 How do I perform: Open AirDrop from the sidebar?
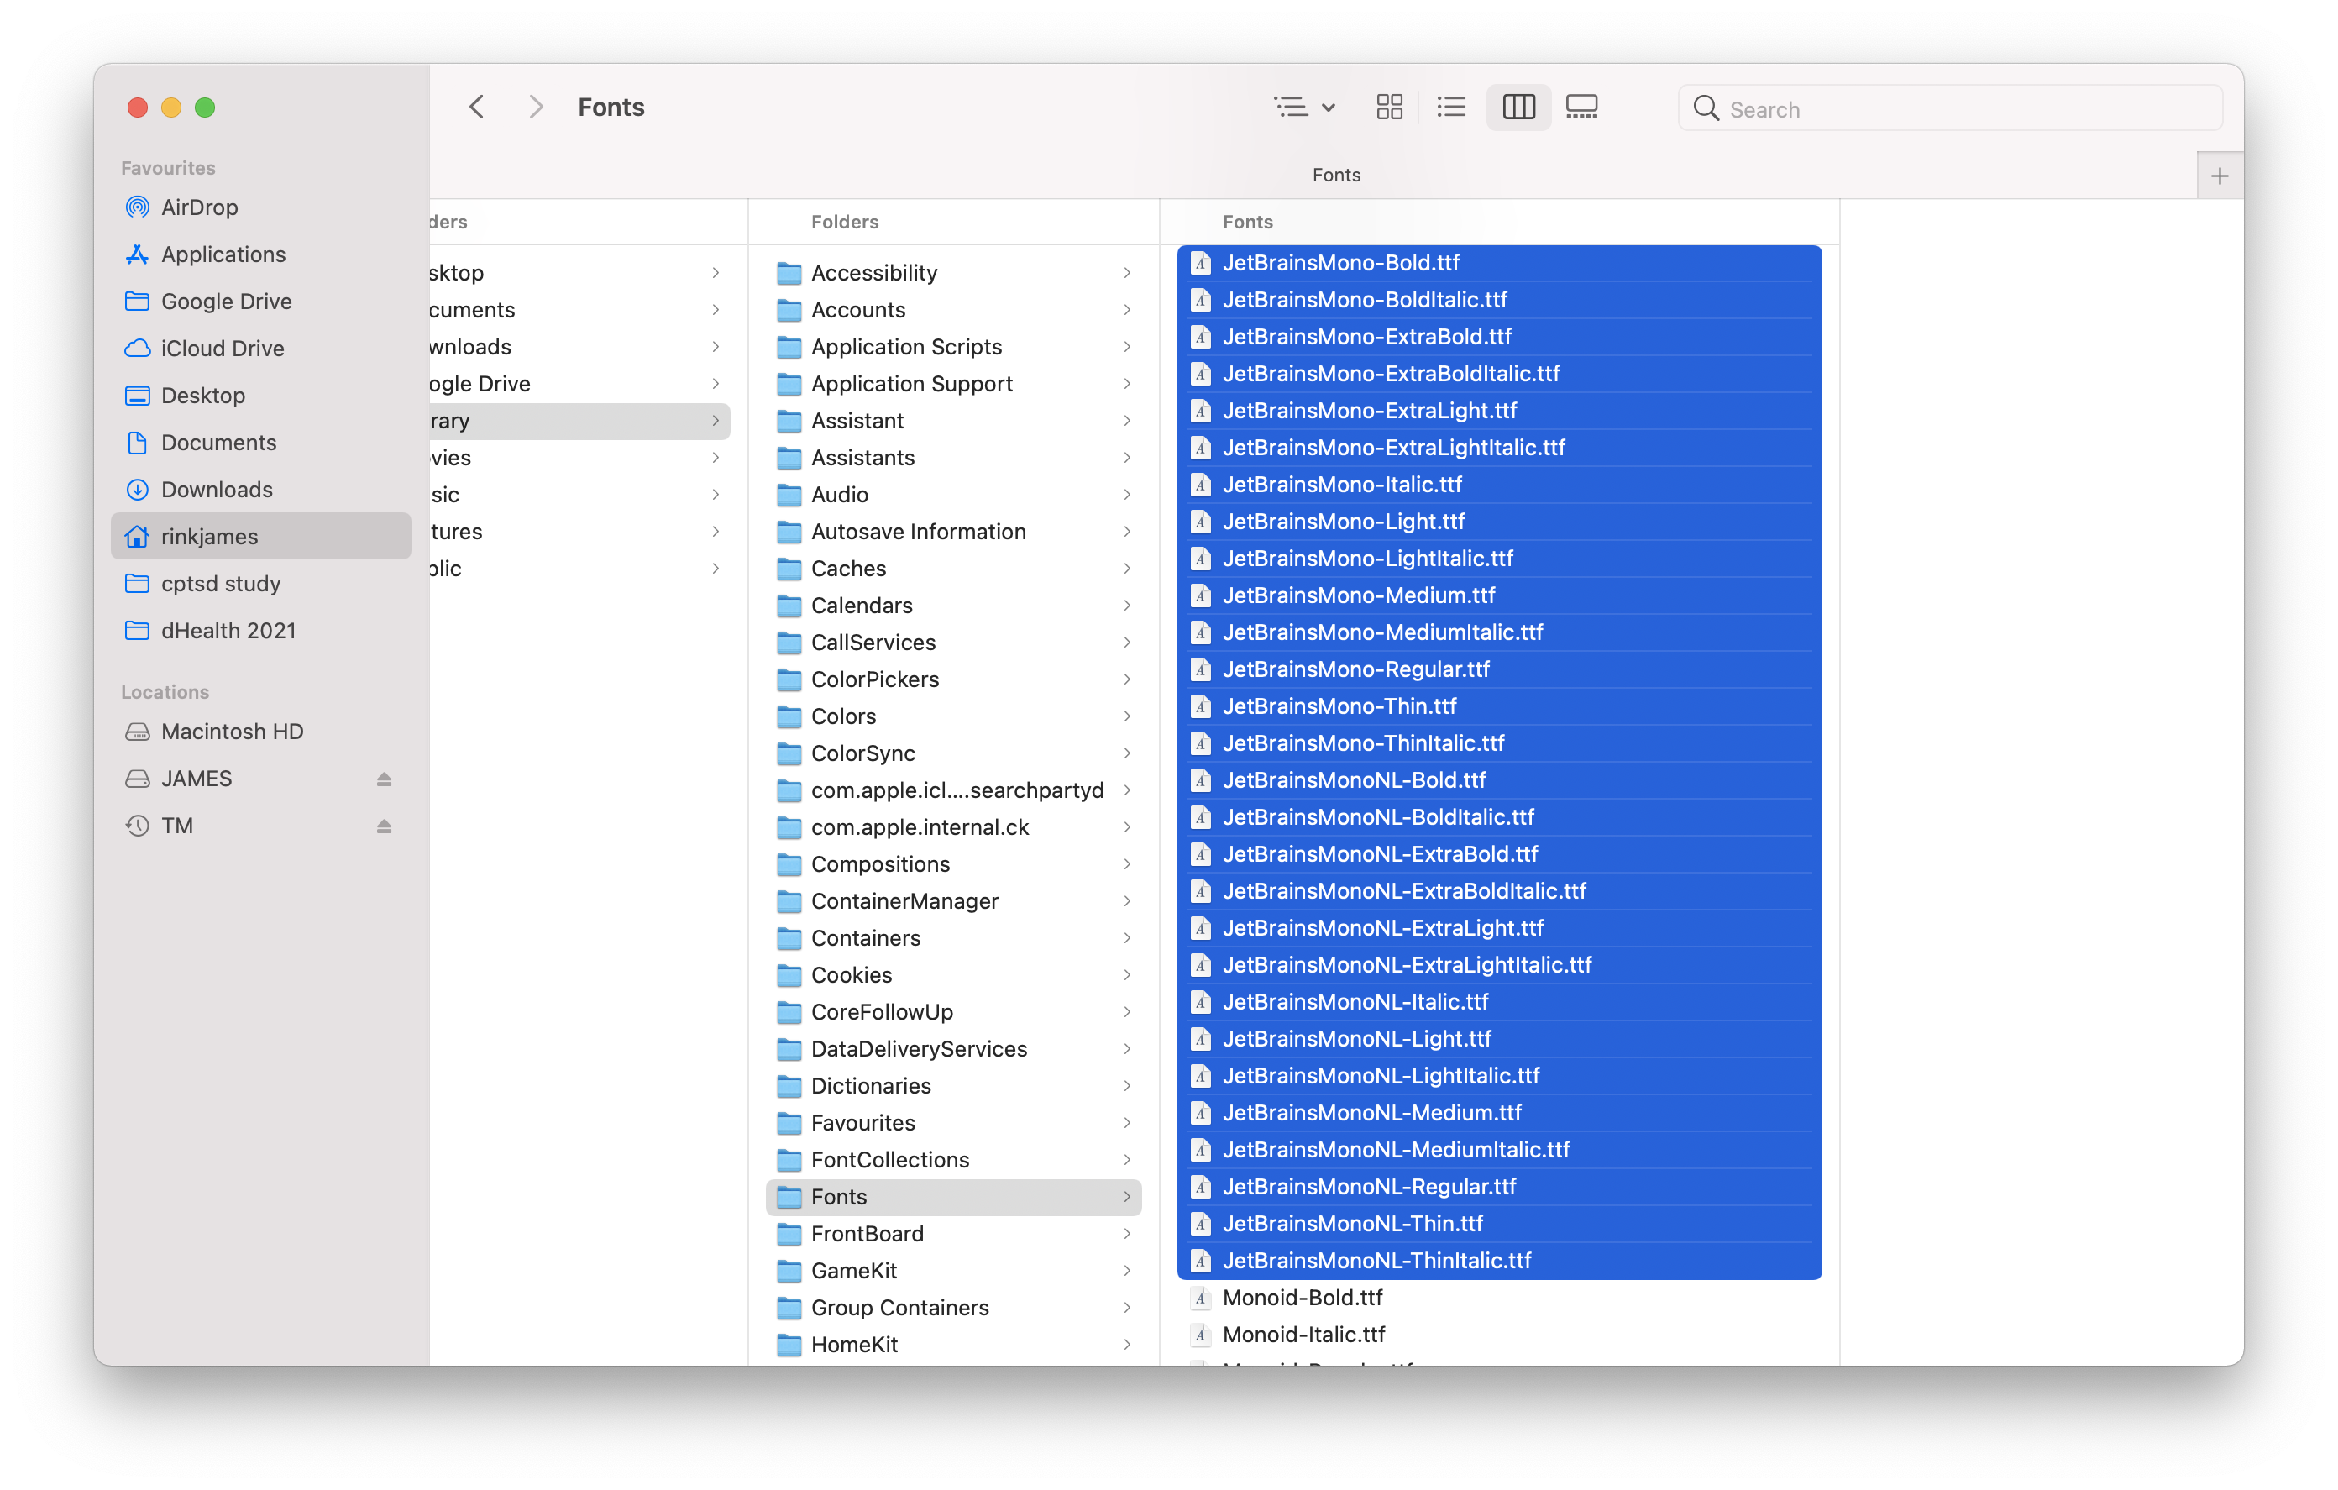click(199, 207)
